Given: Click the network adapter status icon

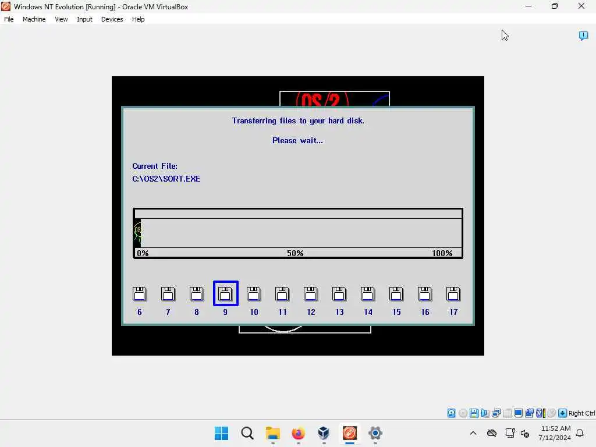Looking at the screenshot, I should 496,413.
